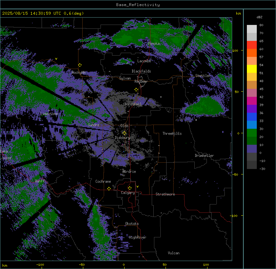The width and height of the screenshot is (276, 269).
Task: Click the Cochrane label
Action: [103, 181]
